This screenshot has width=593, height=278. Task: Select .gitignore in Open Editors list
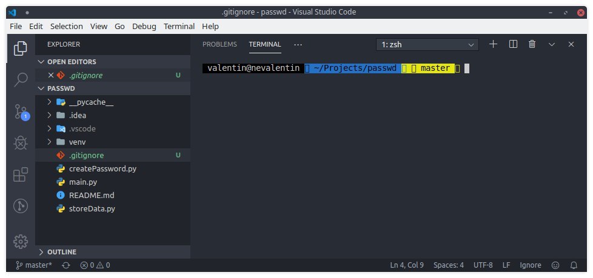[x=113, y=75]
